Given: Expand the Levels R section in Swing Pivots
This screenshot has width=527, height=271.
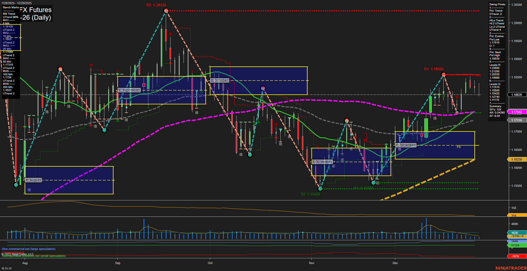Looking at the screenshot, I should pos(495,65).
